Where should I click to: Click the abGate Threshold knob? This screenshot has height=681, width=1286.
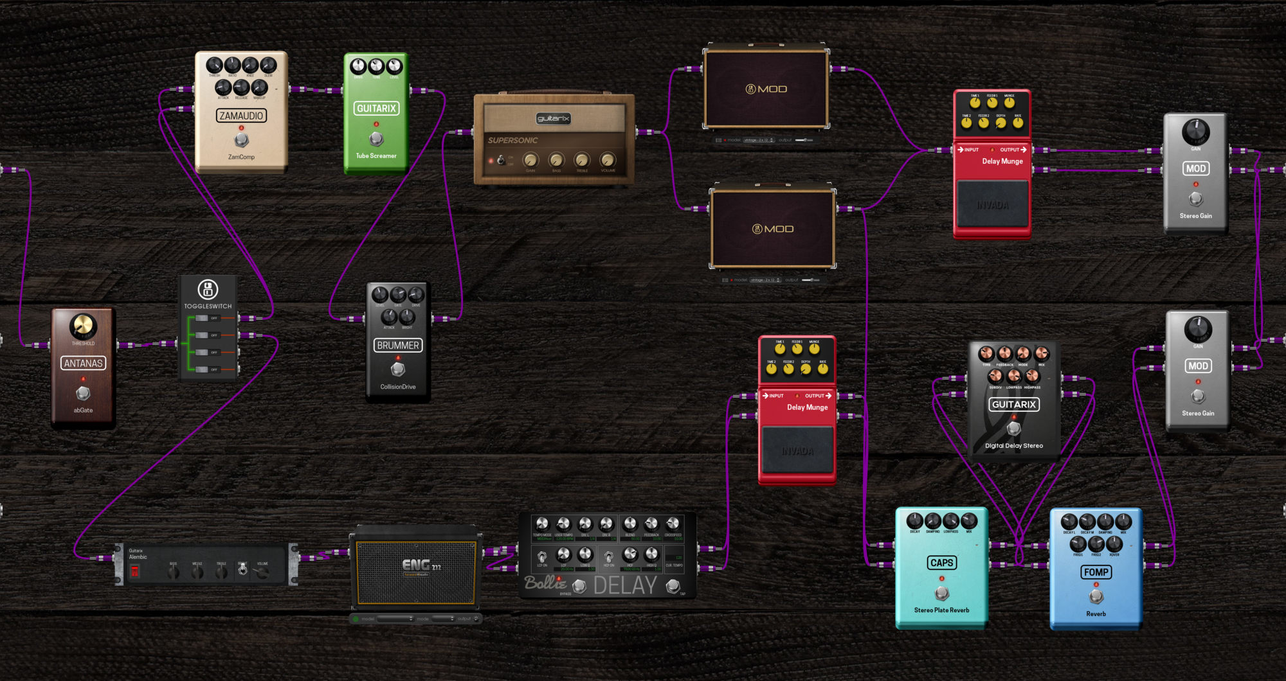click(x=83, y=326)
